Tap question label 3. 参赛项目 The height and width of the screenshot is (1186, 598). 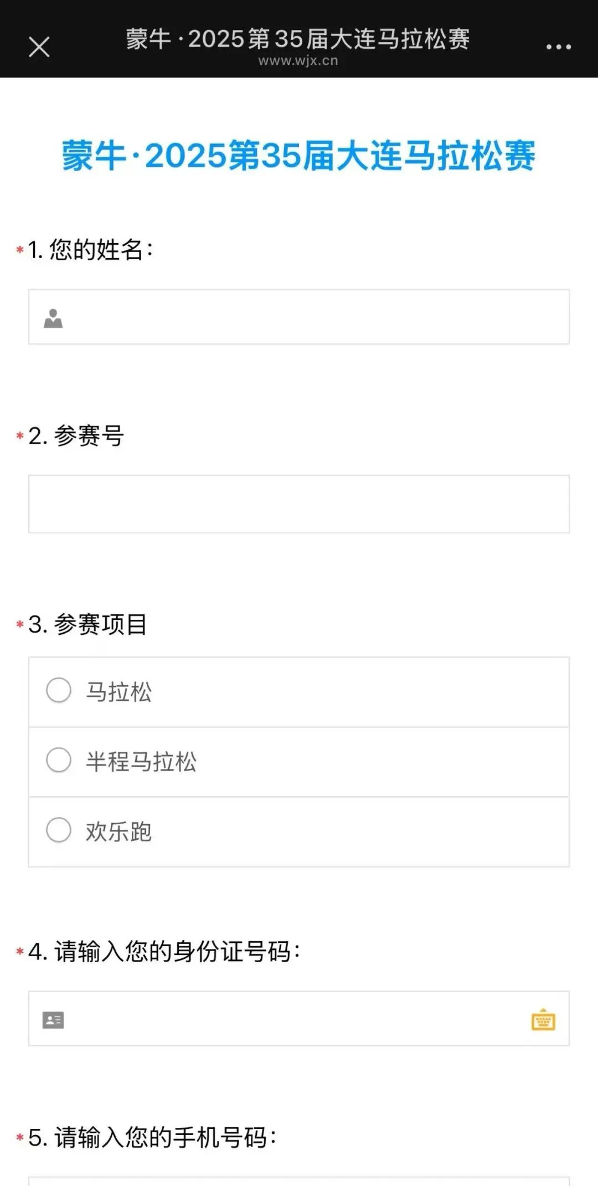point(87,624)
